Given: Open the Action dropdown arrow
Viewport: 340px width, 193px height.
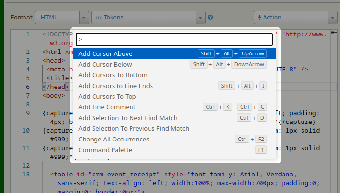Looking at the screenshot, I should 332,18.
